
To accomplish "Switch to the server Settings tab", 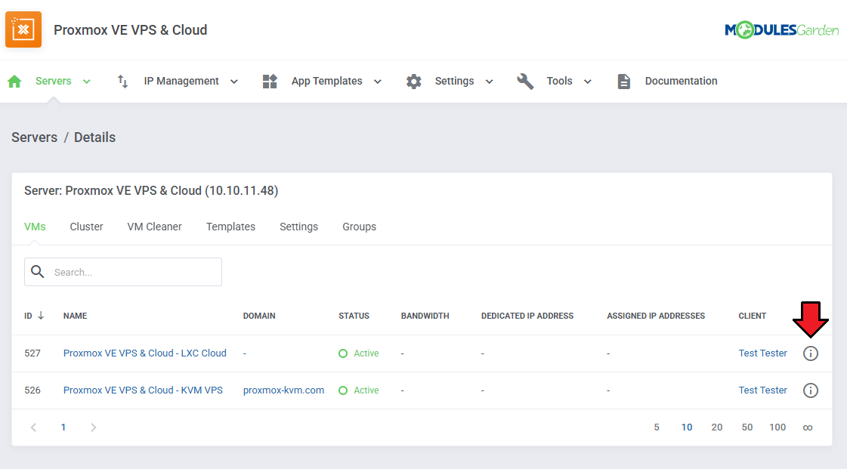I will point(298,227).
